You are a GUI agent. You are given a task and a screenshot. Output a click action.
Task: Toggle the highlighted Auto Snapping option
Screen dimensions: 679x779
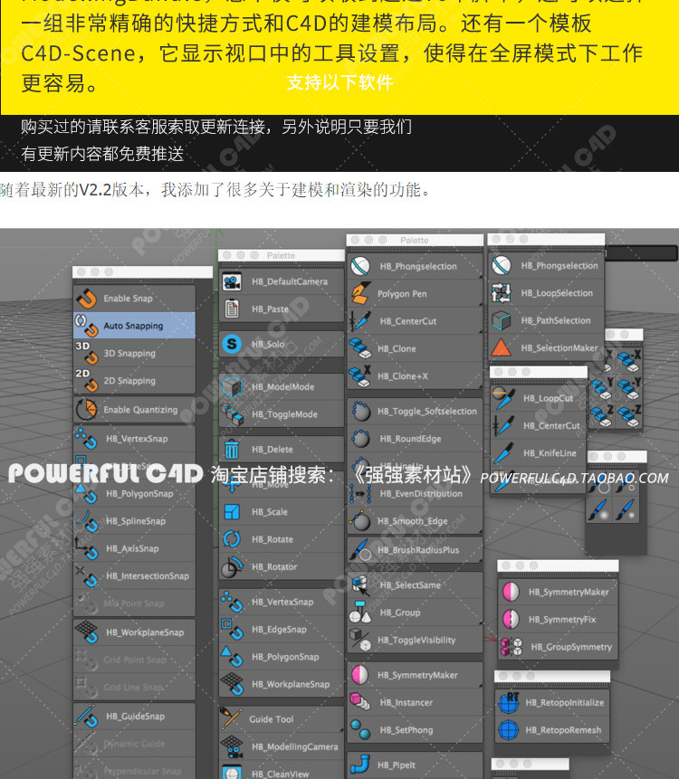click(x=134, y=326)
